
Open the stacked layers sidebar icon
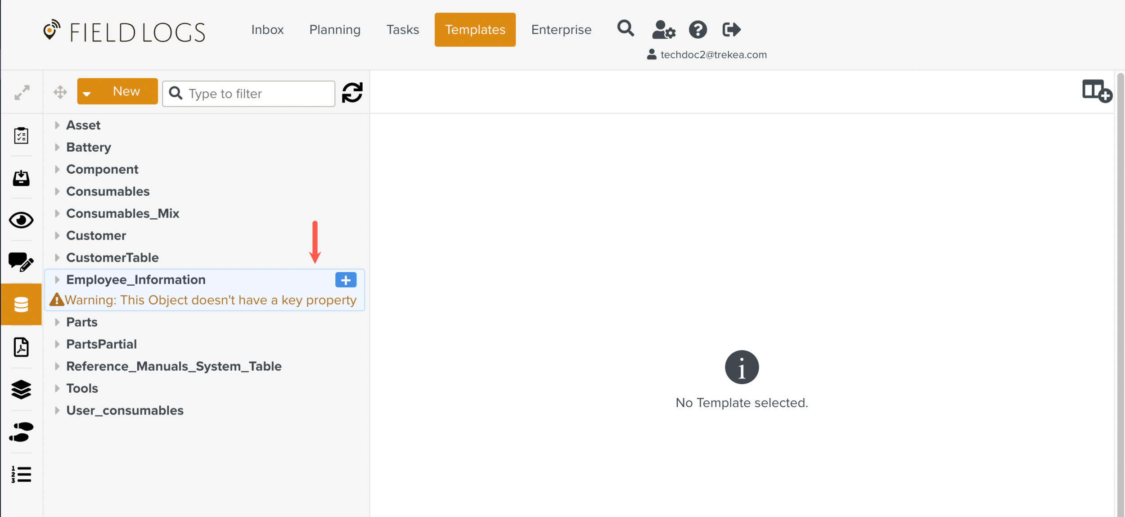tap(21, 389)
